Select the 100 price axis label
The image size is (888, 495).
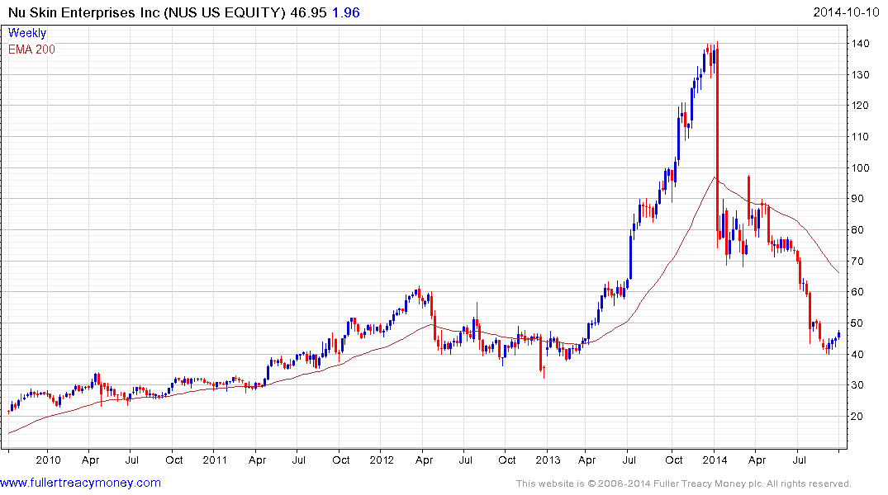(860, 168)
